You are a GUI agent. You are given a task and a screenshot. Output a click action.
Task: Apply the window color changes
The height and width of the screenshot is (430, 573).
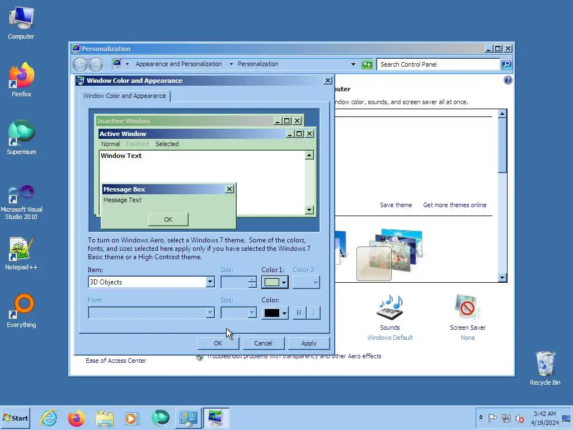click(309, 343)
